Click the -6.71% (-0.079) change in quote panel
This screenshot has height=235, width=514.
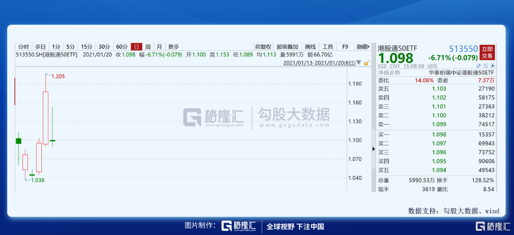coord(454,58)
